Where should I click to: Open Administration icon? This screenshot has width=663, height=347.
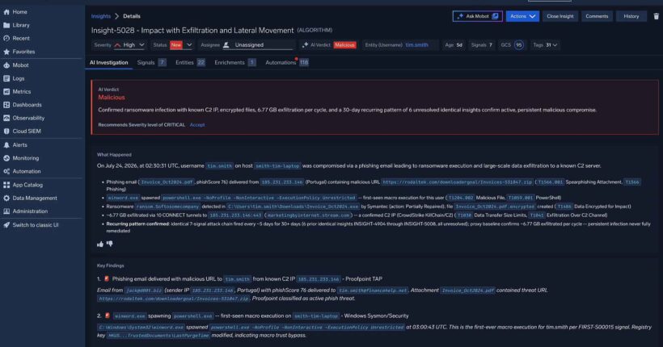(6, 211)
